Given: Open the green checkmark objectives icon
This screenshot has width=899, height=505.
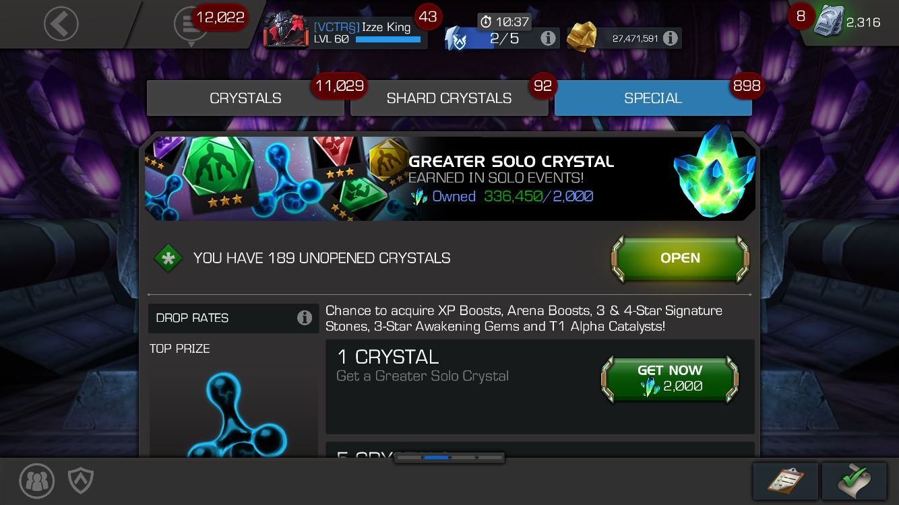Looking at the screenshot, I should (854, 481).
